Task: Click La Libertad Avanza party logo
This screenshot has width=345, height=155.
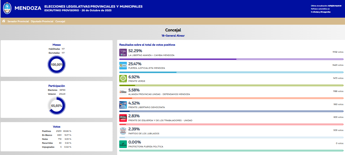Action: click(x=123, y=53)
